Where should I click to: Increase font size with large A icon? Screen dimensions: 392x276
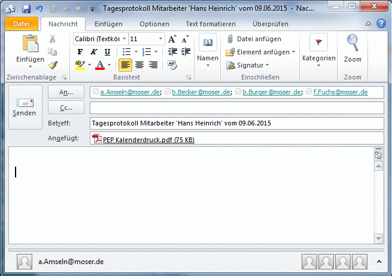pos(172,39)
